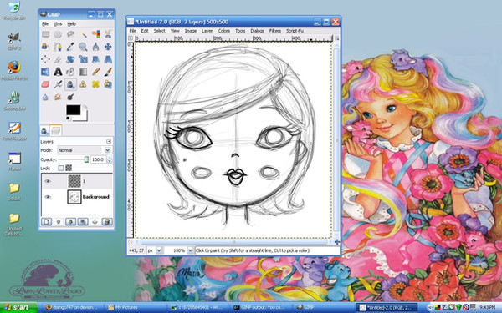Image resolution: width=502 pixels, height=313 pixels.
Task: Select the Crop tool
Action: coord(58,59)
